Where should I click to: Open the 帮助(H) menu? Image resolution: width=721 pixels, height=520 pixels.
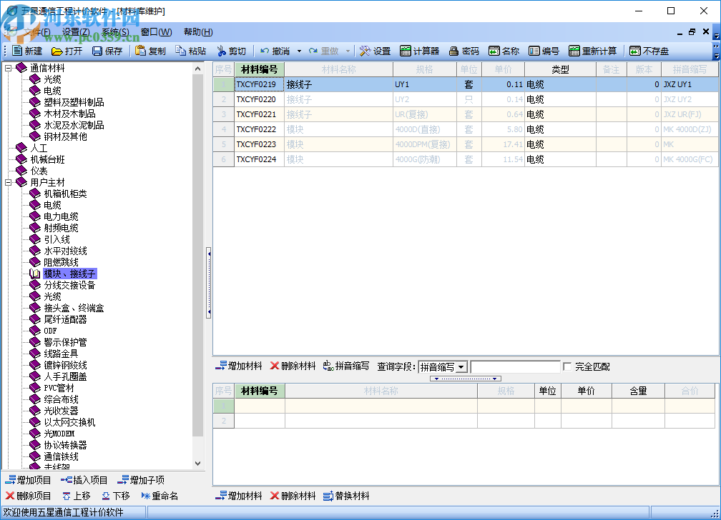pyautogui.click(x=198, y=32)
